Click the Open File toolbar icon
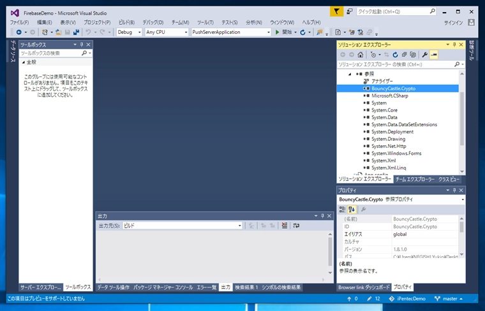This screenshot has width=485, height=311. 59,32
